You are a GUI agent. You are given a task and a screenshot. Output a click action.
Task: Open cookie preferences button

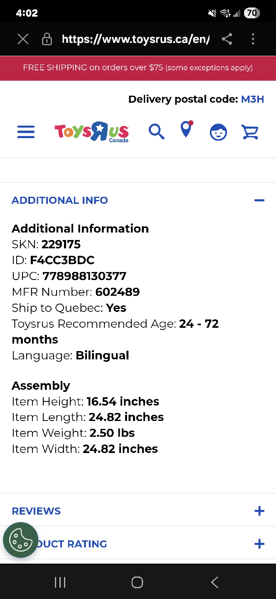pos(20,540)
